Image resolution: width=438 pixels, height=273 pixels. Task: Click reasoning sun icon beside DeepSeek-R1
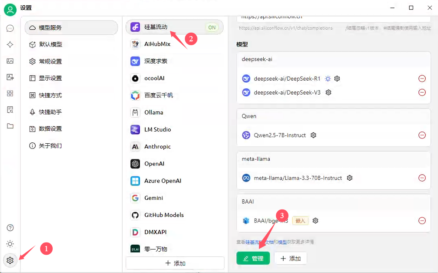(328, 79)
